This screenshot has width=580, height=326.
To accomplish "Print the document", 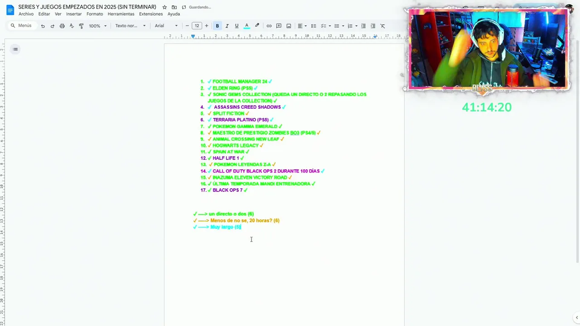I will [62, 26].
